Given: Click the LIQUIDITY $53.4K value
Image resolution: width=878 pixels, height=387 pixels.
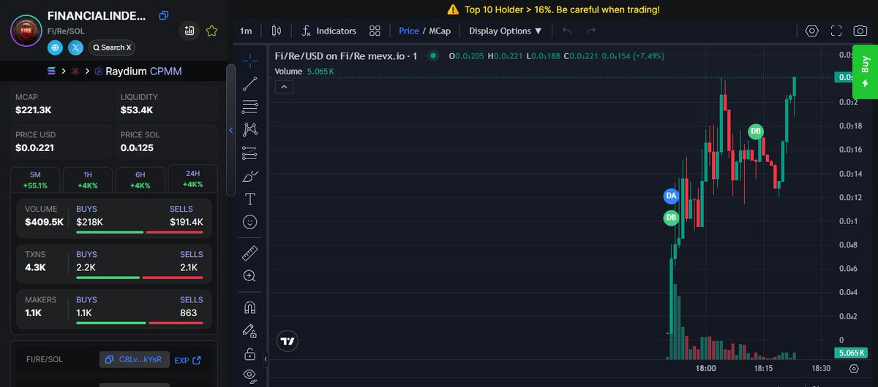Looking at the screenshot, I should pos(136,110).
